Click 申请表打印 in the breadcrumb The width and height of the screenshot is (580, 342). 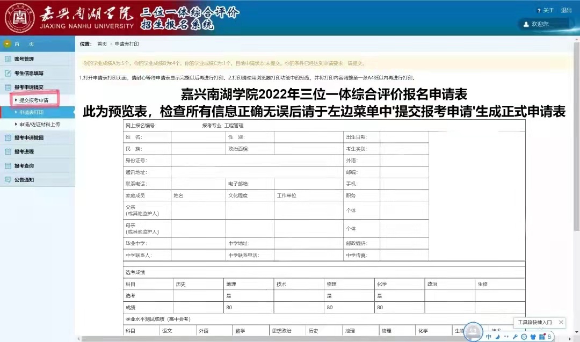(x=127, y=44)
